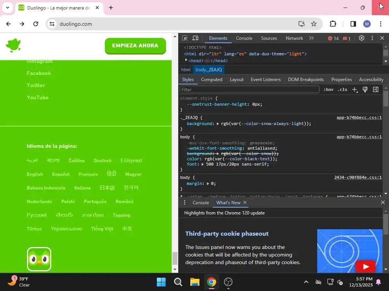
Task: Open the Twitter footer link
Action: [x=36, y=85]
